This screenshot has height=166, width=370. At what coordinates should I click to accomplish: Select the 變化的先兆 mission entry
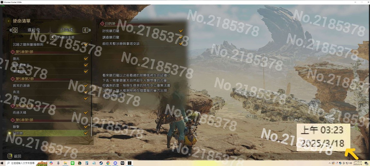tap(50, 65)
